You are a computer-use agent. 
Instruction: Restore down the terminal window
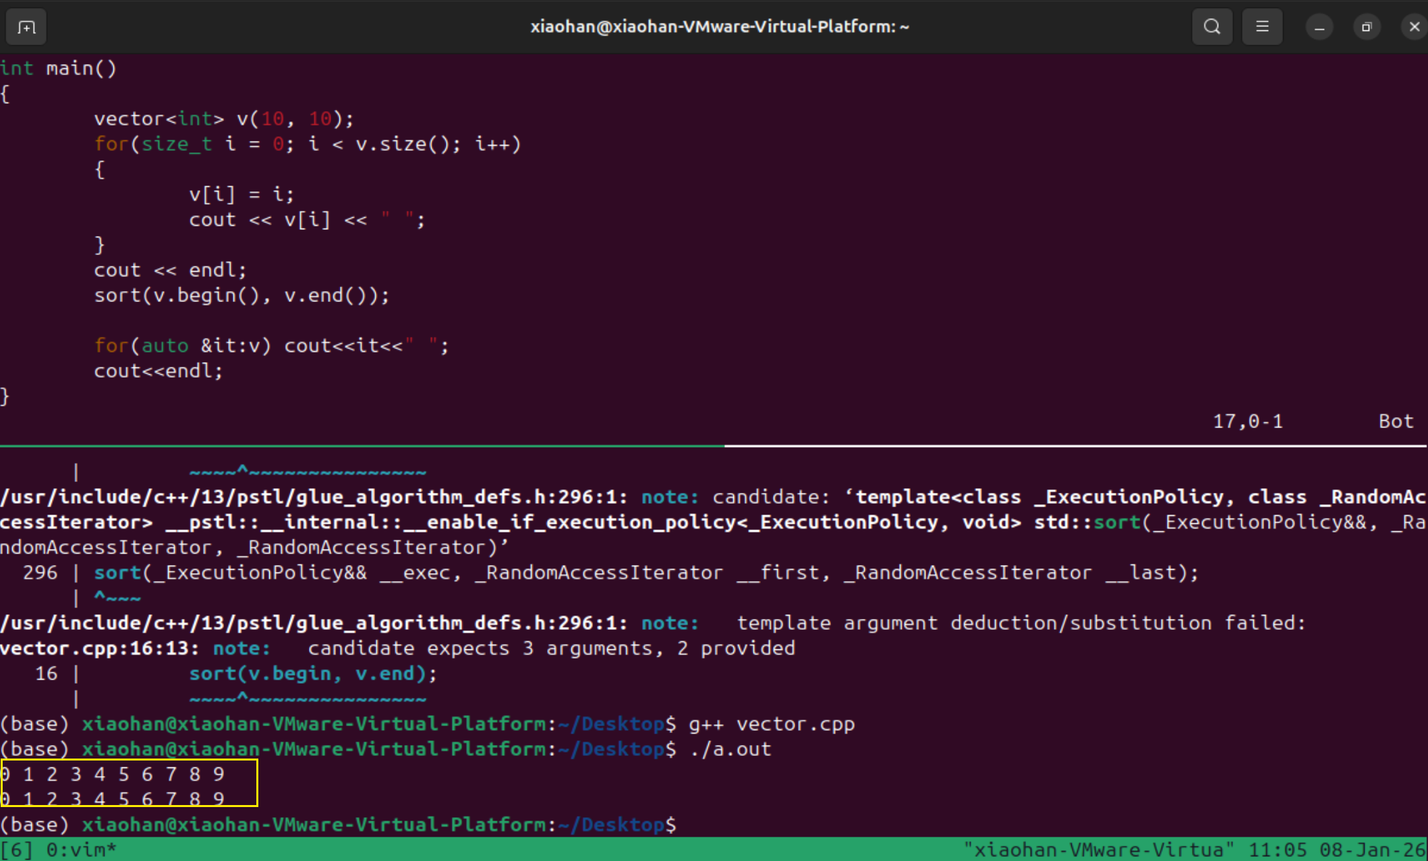click(x=1366, y=27)
